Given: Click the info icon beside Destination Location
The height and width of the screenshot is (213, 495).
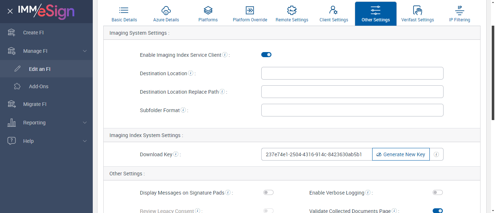Looking at the screenshot, I should pos(191,73).
